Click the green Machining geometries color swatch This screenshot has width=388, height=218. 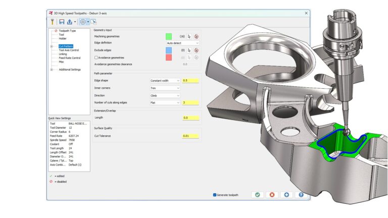click(169, 36)
